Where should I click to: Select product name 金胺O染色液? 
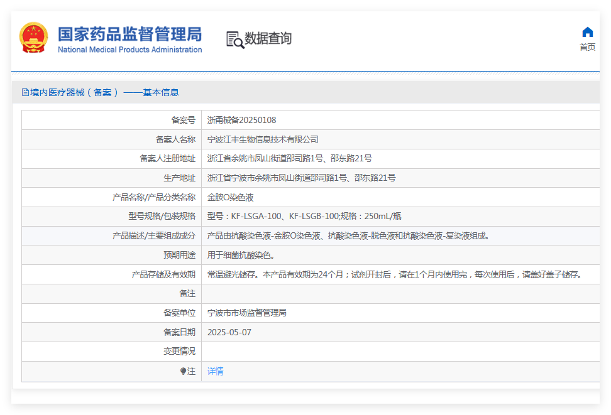click(230, 197)
